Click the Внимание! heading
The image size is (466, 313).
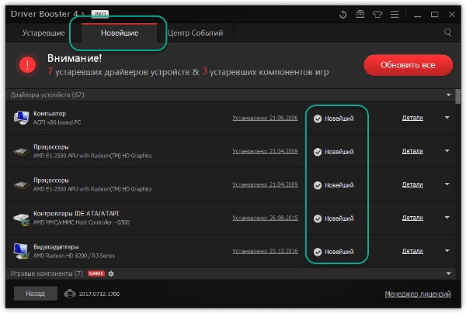[75, 58]
